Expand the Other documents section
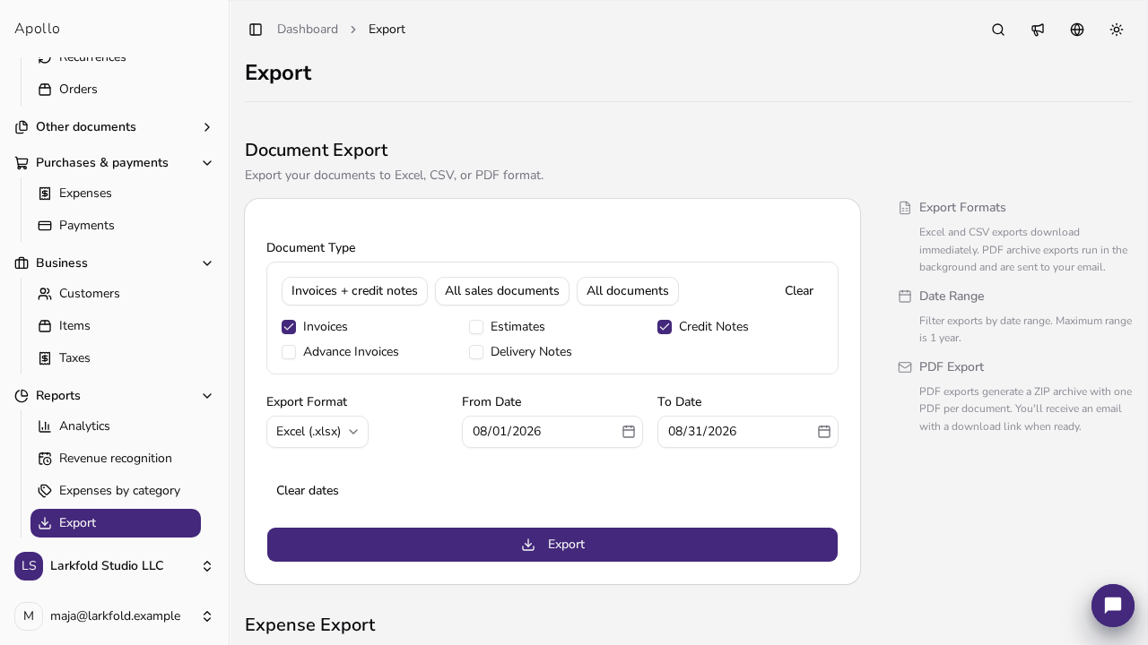This screenshot has width=1148, height=645. click(x=115, y=127)
